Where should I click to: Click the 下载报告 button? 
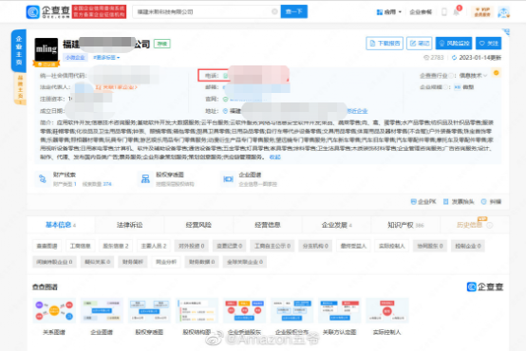(x=385, y=44)
